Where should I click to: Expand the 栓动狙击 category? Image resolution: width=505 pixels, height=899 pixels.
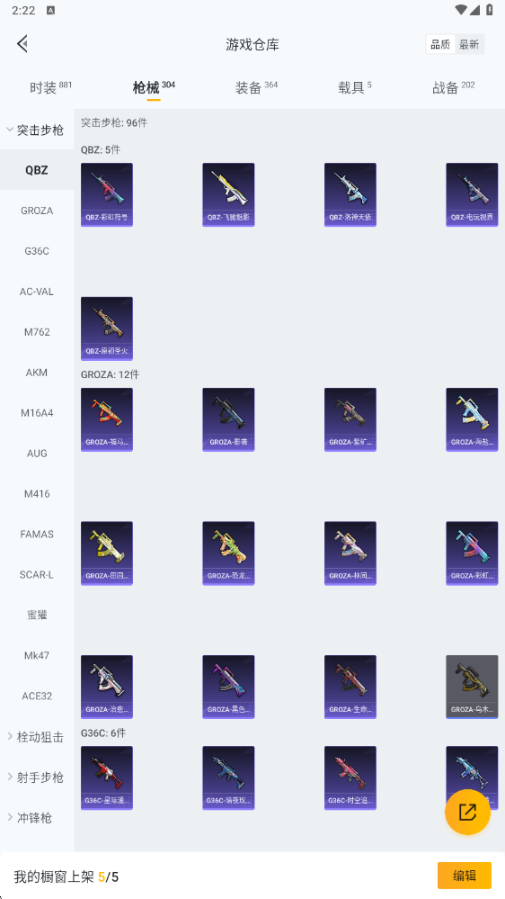[x=37, y=737]
